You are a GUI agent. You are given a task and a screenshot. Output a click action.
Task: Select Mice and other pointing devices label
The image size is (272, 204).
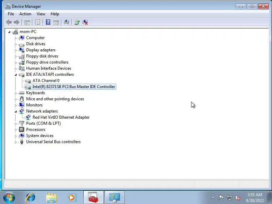point(55,99)
